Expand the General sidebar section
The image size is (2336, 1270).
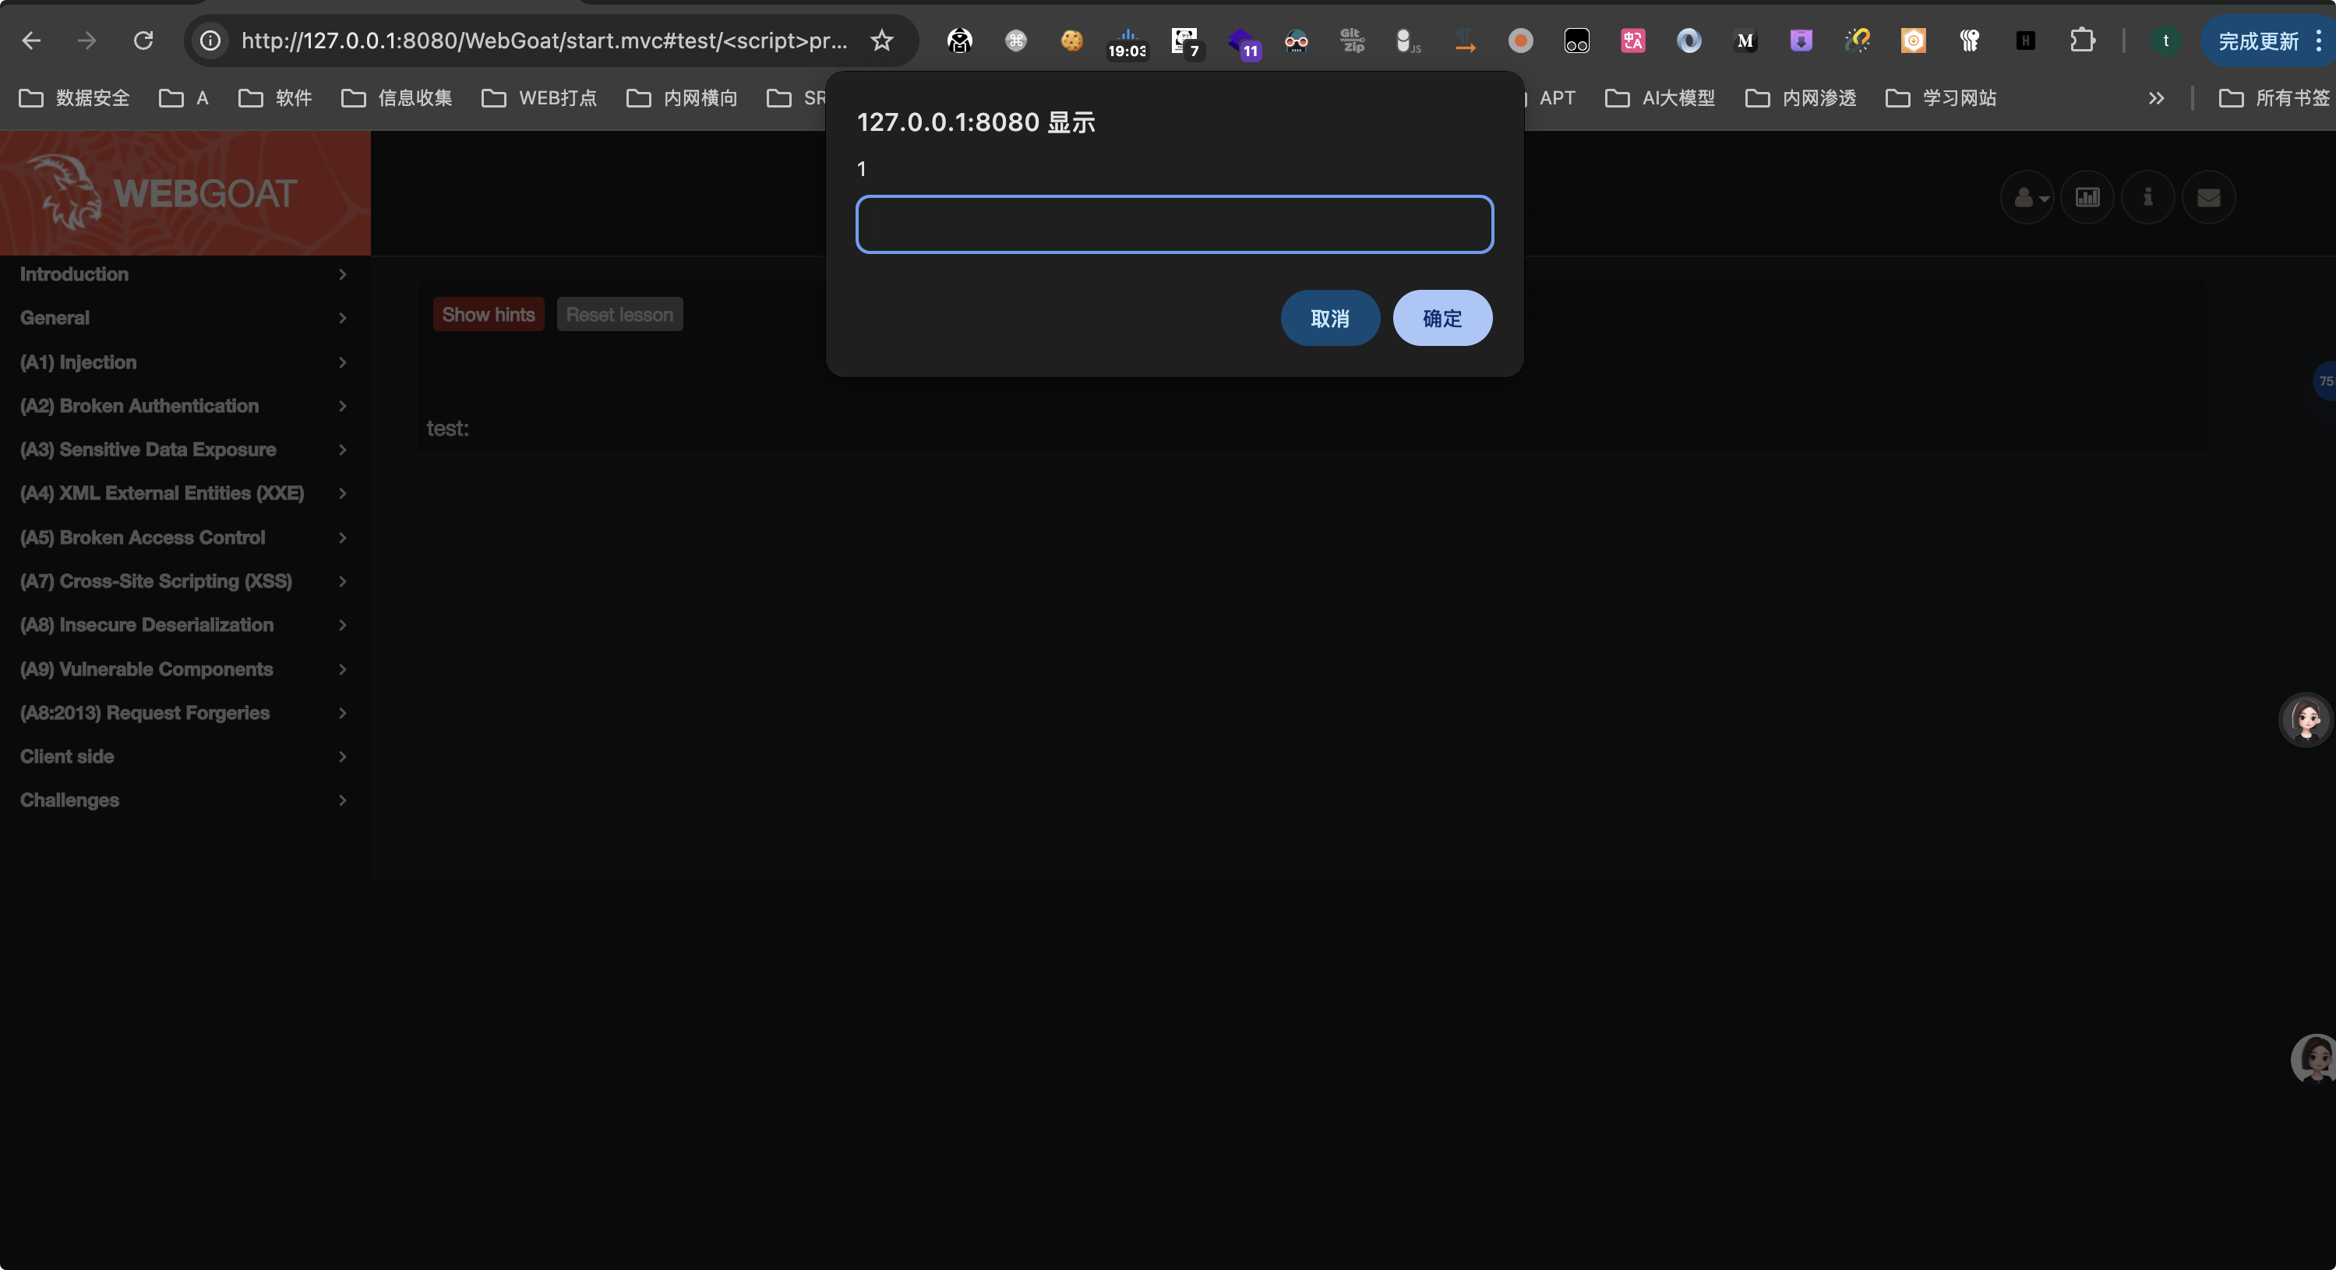pos(185,318)
